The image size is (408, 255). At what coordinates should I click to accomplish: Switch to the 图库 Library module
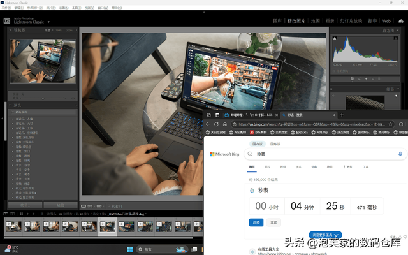[x=277, y=21]
